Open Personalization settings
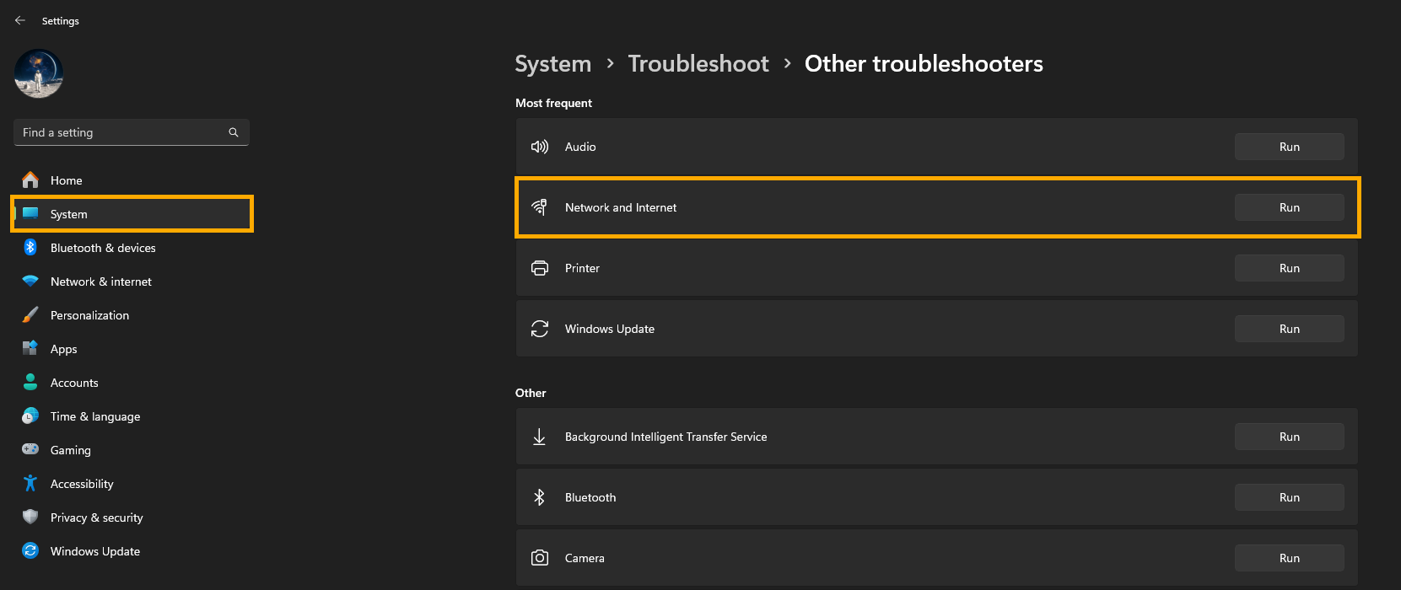 tap(132, 315)
